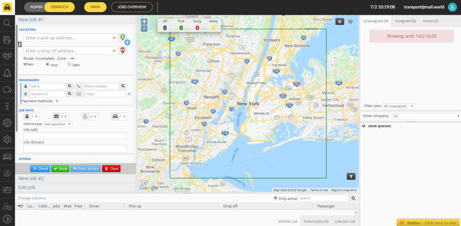The height and width of the screenshot is (226, 461).
Task: Open the map layers menu icon
Action: [x=340, y=22]
